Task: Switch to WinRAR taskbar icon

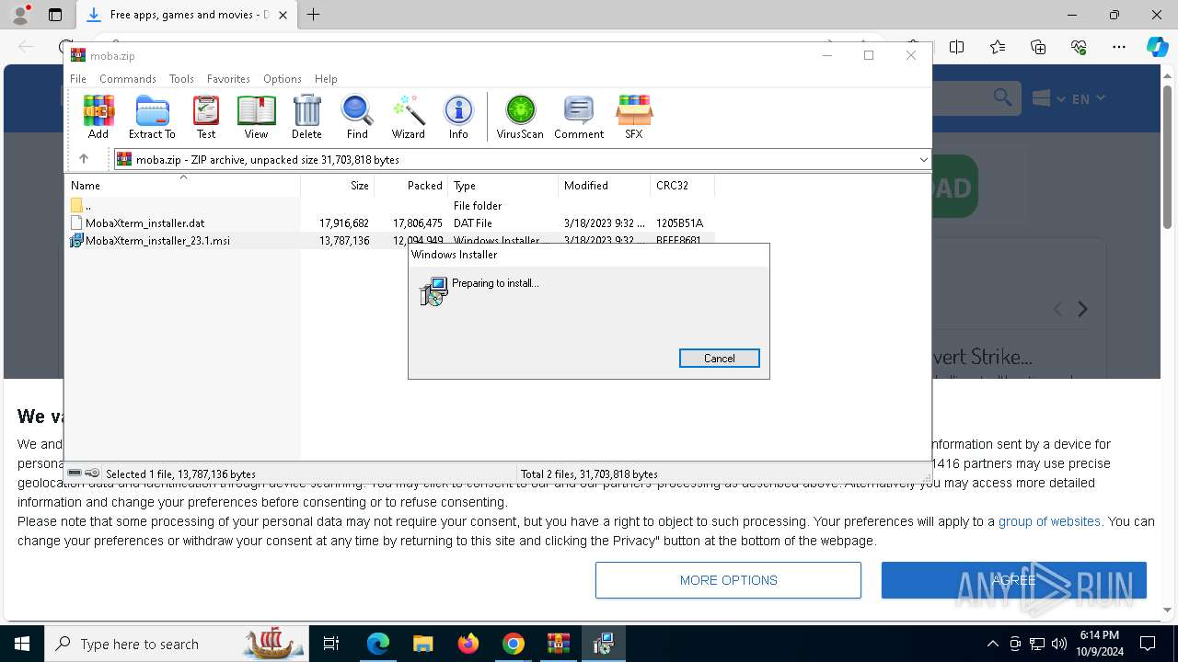Action: pyautogui.click(x=559, y=644)
